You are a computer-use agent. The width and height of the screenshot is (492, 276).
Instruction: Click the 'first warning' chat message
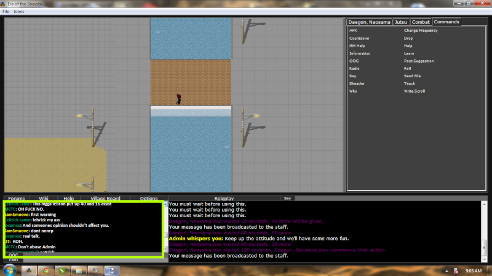30,215
